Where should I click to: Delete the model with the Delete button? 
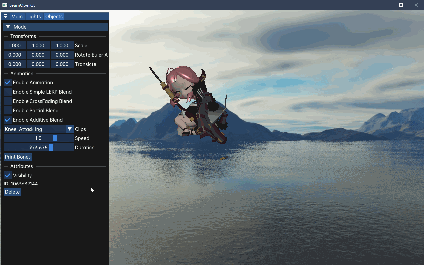point(12,192)
